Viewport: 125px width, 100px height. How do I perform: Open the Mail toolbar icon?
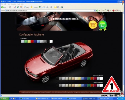point(44,7)
